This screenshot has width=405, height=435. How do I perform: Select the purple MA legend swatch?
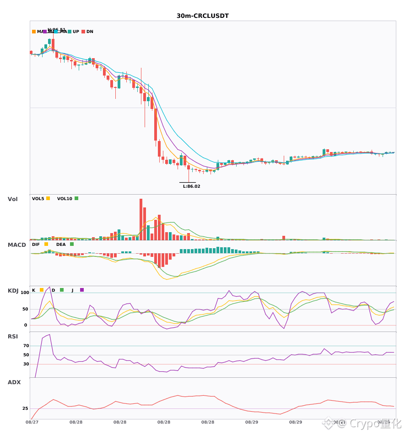(45, 32)
